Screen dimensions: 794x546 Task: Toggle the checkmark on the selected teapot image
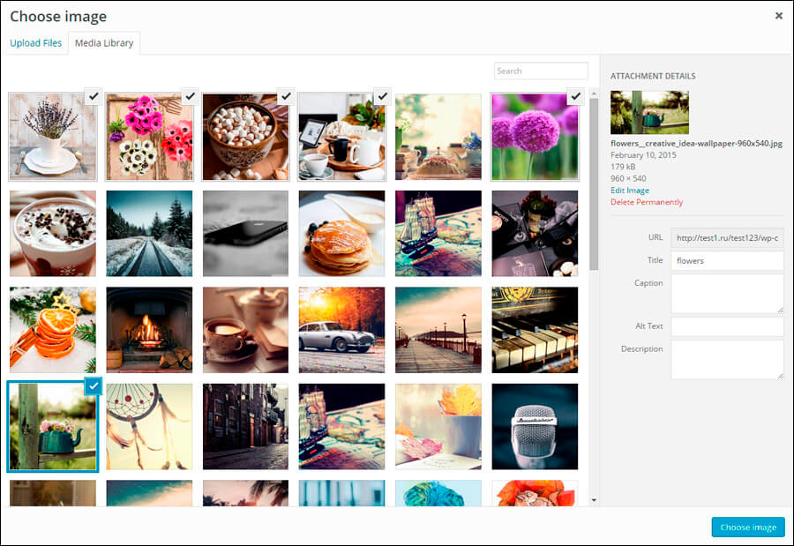pos(92,386)
